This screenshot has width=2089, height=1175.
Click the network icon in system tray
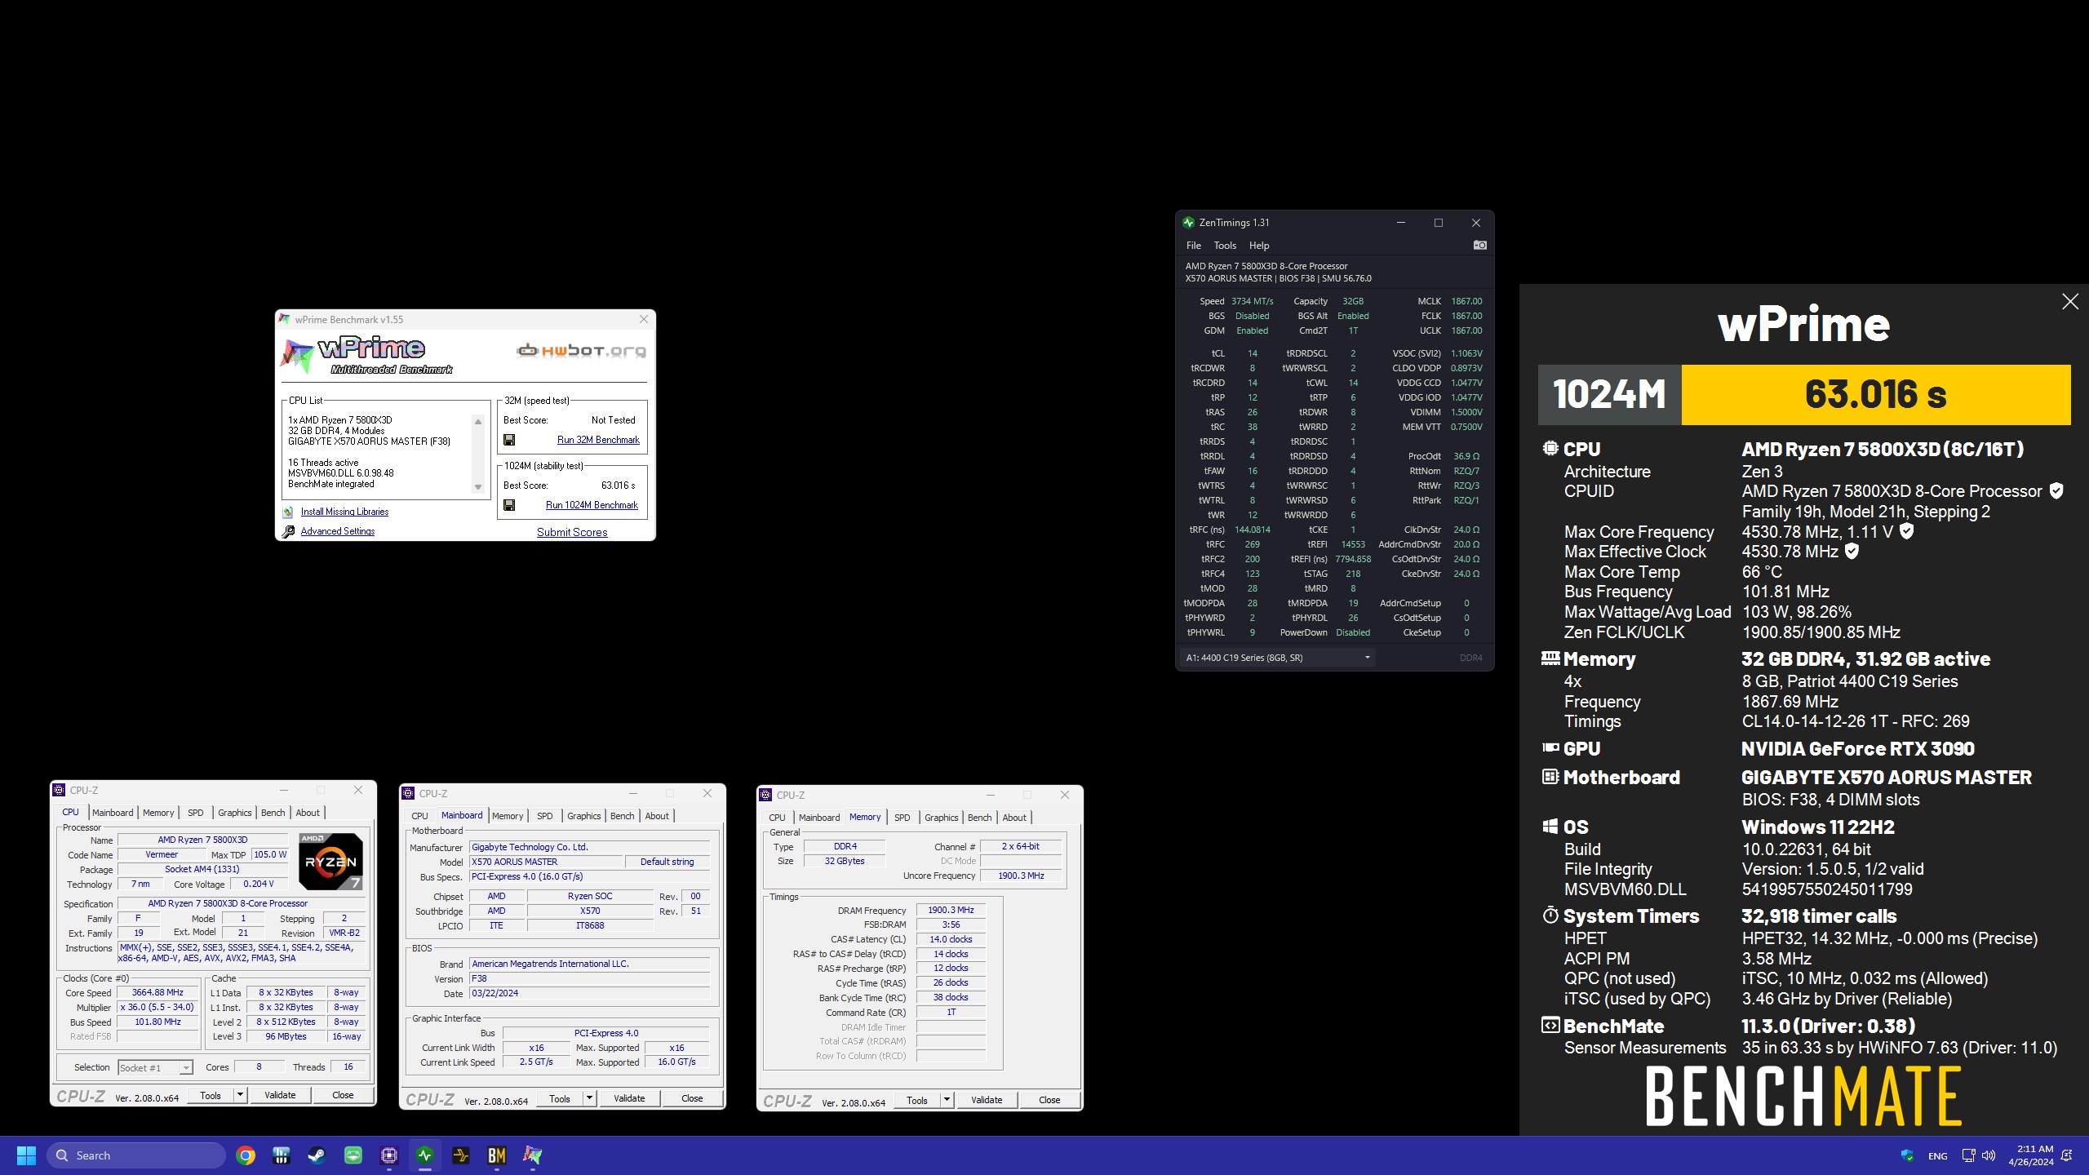1968,1155
